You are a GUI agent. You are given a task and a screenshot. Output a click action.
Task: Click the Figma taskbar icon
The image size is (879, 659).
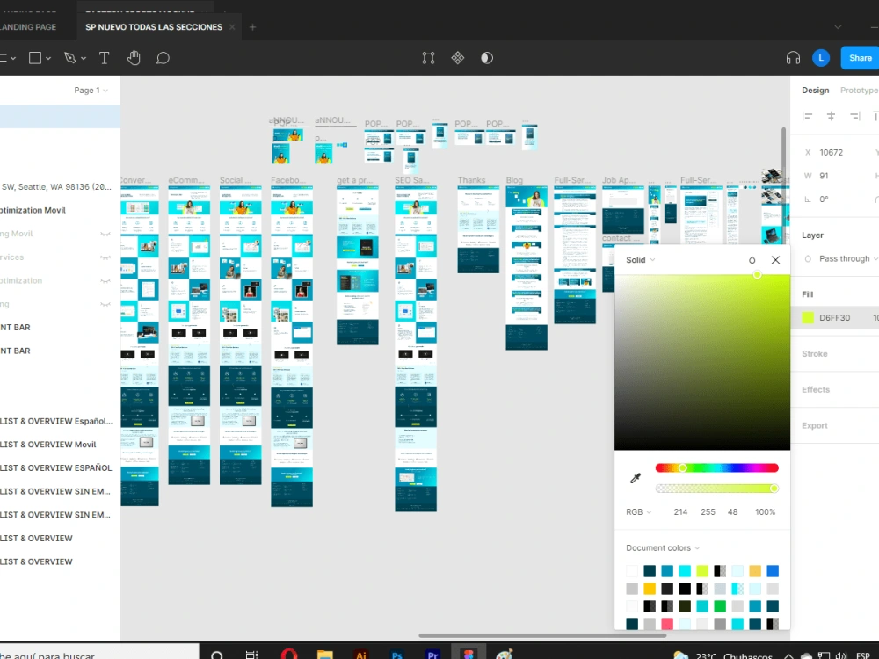[469, 655]
